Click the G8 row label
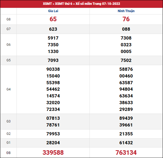163x158 pixels. [8, 19]
